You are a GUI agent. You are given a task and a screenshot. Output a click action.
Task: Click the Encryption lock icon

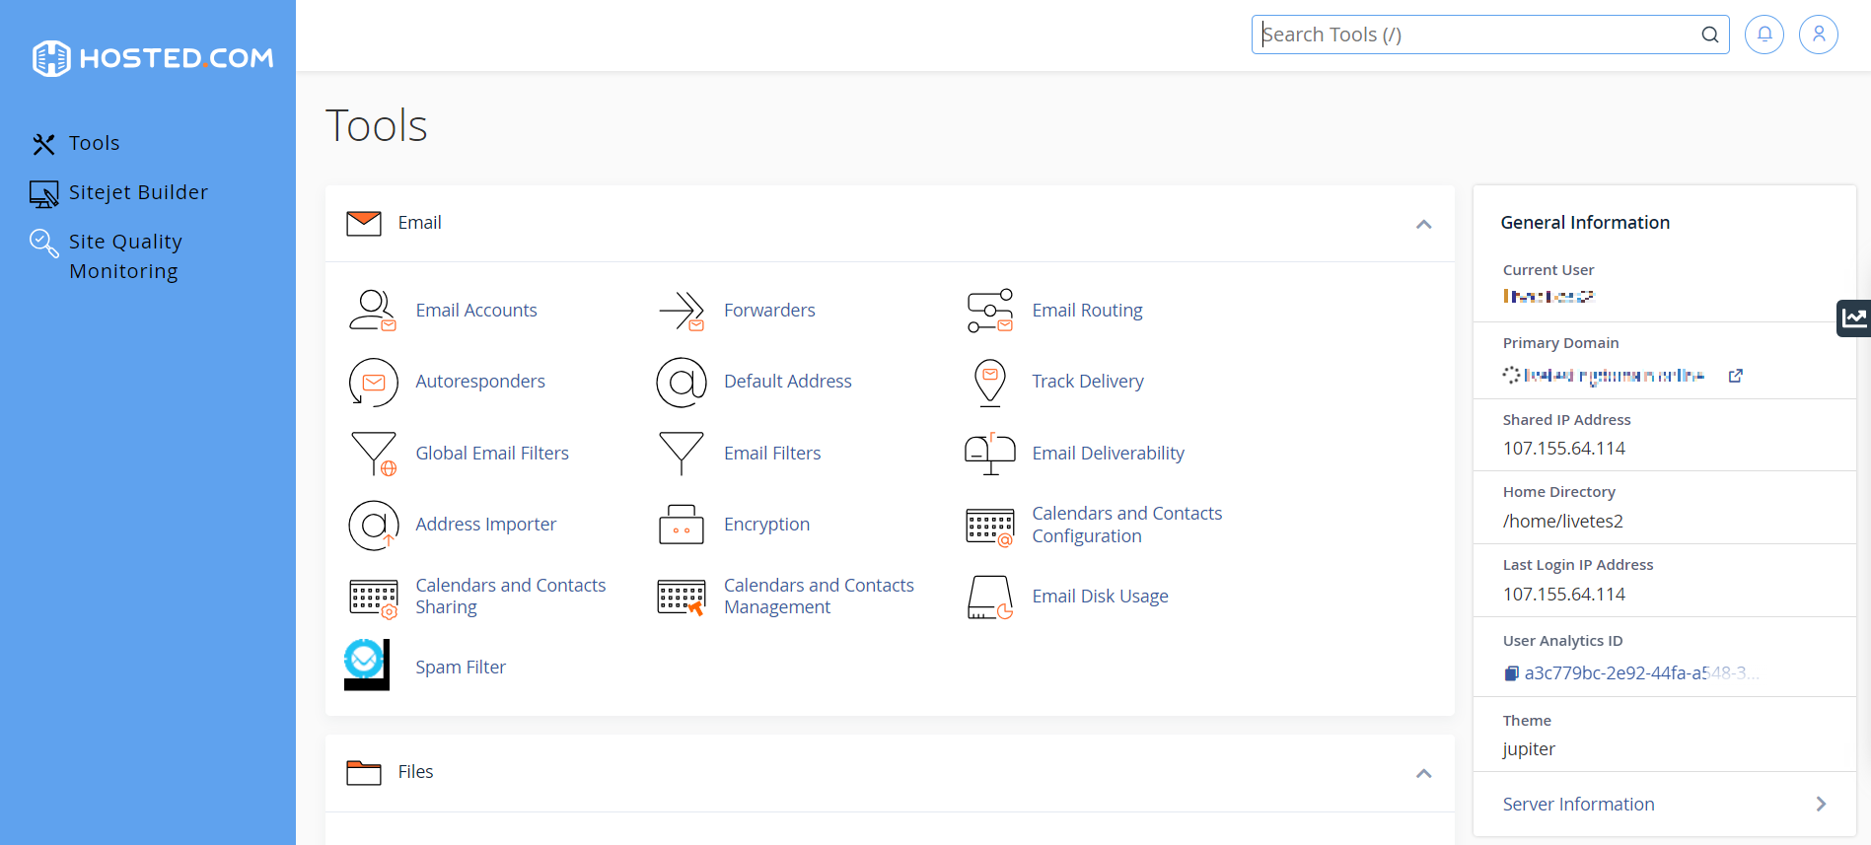[x=682, y=525]
